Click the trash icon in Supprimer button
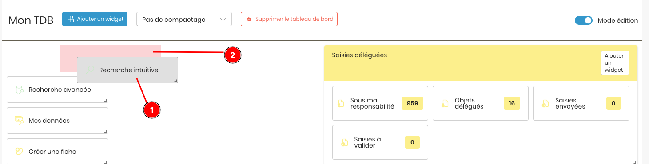649x164 pixels. point(249,20)
